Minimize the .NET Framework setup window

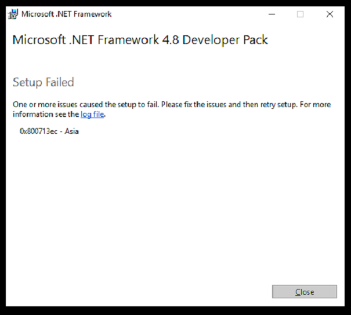[272, 14]
